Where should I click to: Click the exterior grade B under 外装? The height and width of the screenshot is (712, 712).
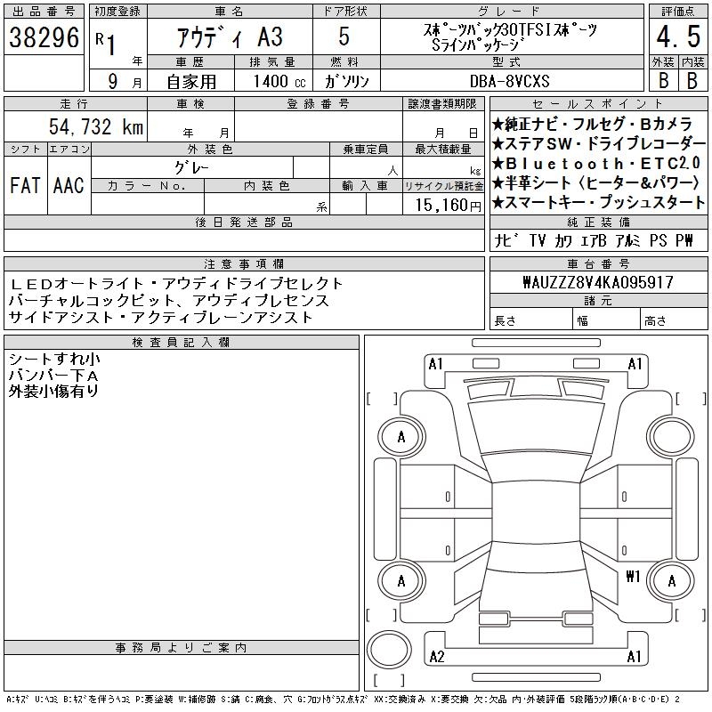[x=663, y=81]
